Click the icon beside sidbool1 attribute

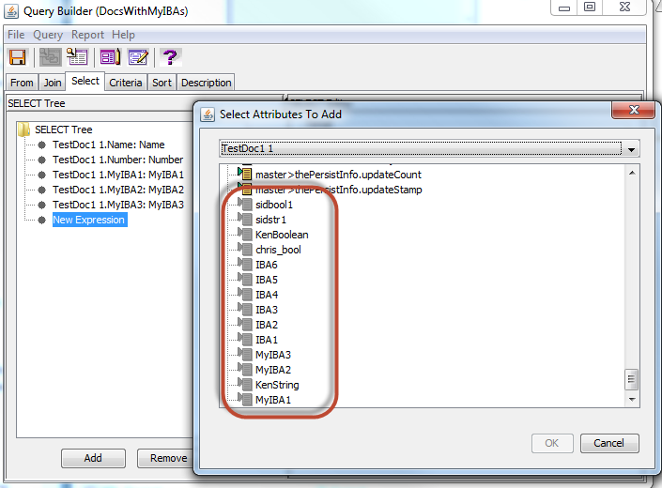coord(245,205)
